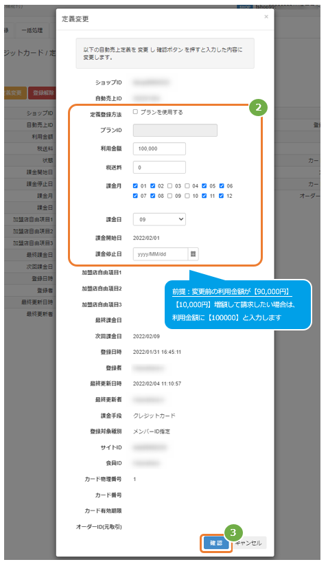The height and width of the screenshot is (562, 328).
Task: Open the calendar picker for 課金停止日
Action: (x=193, y=254)
